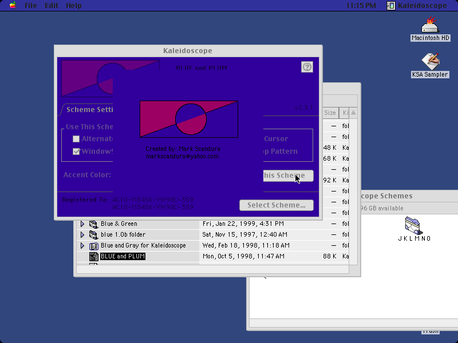Viewport: 458px width, 343px height.
Task: Sort list by the Size column header
Action: pyautogui.click(x=330, y=113)
